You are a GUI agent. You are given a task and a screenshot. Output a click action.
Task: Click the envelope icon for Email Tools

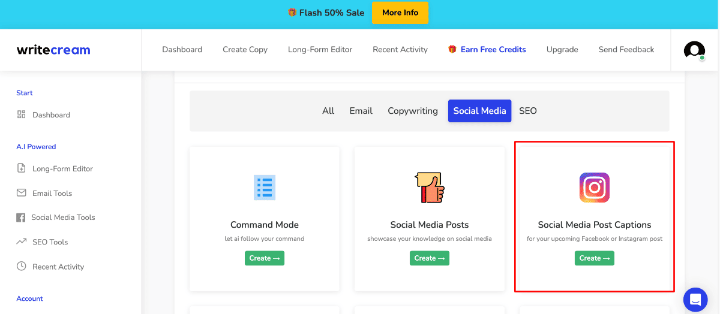click(22, 193)
